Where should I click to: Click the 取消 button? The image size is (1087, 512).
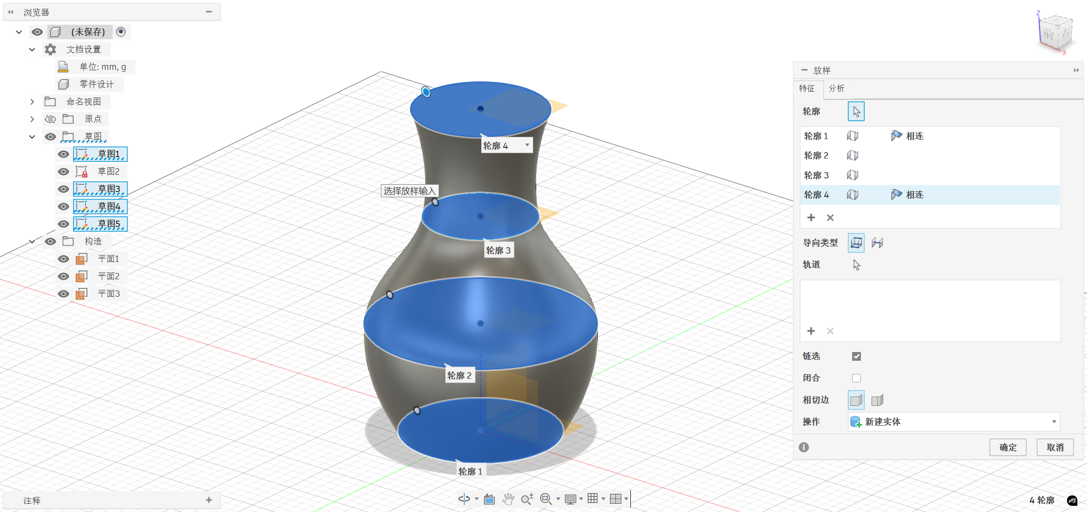[1055, 447]
